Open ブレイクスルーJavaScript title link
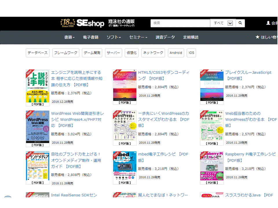This screenshot has width=278, height=208. point(248,75)
